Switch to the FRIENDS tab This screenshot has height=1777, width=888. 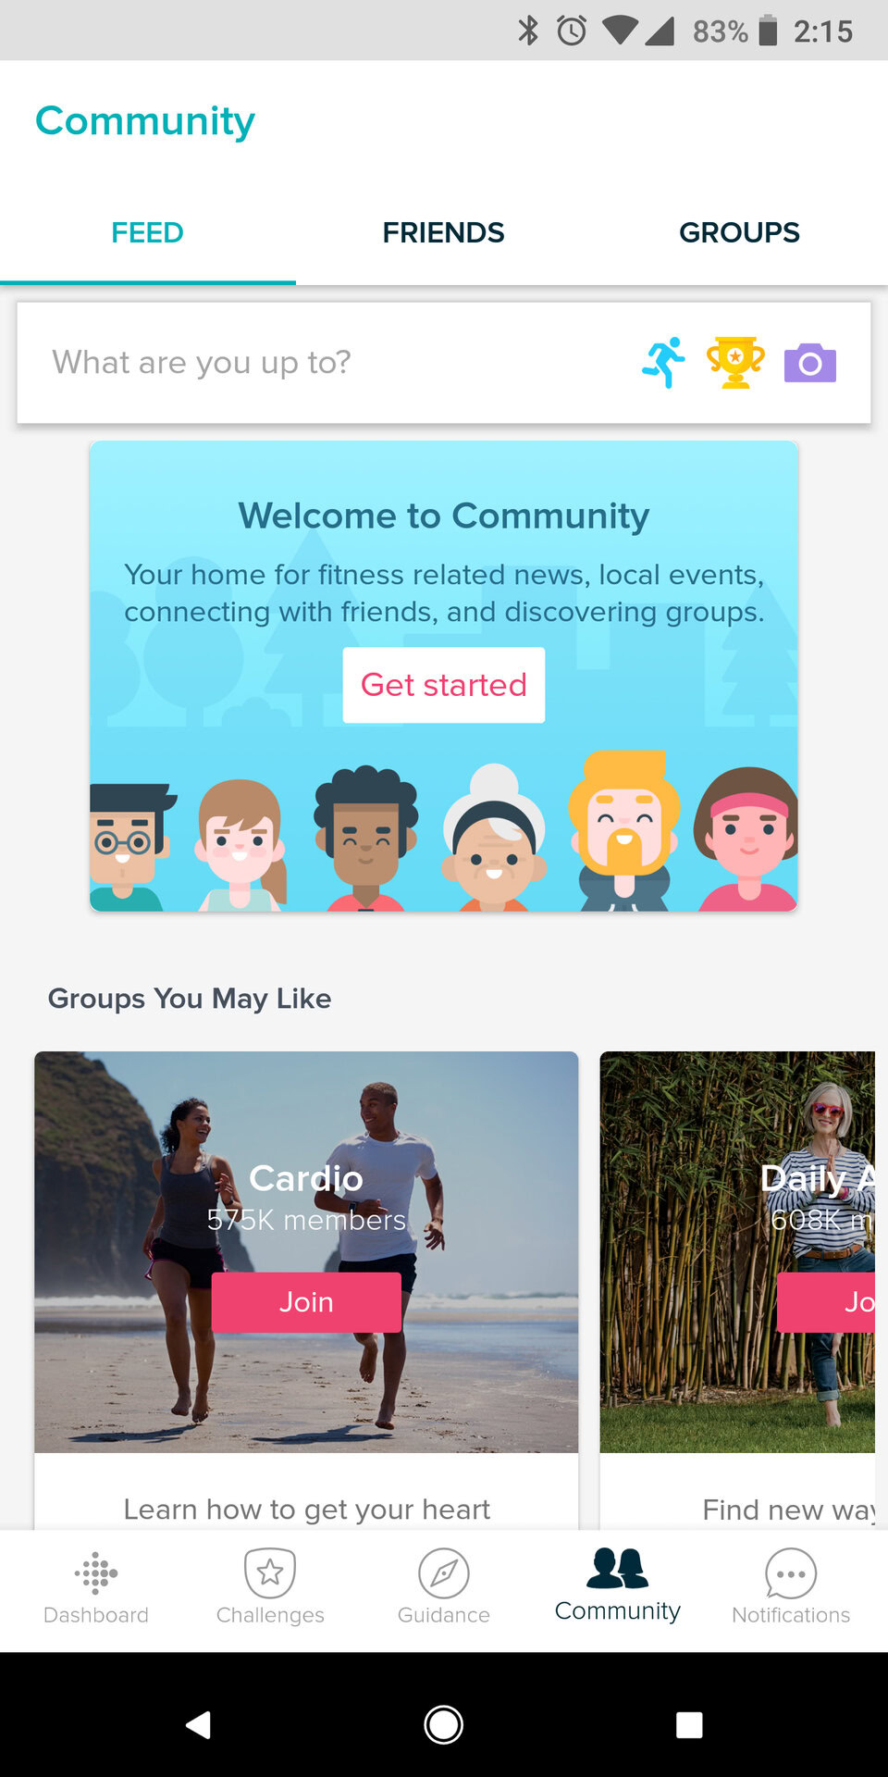click(444, 232)
